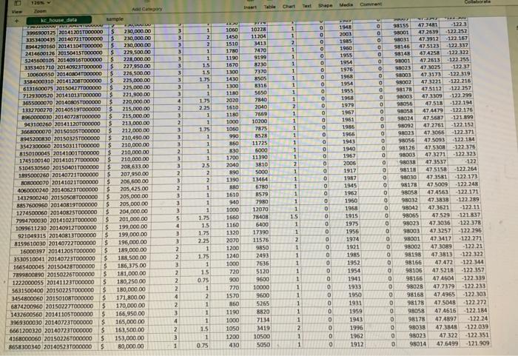Select price cell 188,500.00
This screenshot has height=356, width=518.
[126, 258]
